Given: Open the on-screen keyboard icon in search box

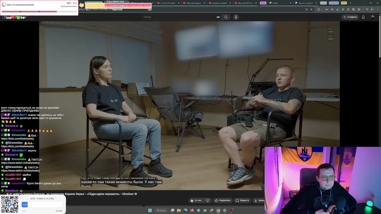Looking at the screenshot, I should (218, 17).
